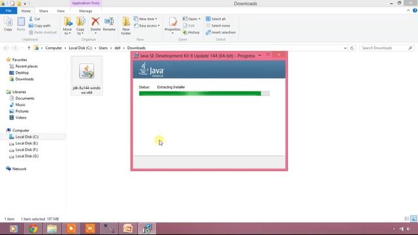Select Local Disk (E:) in sidebar
Image resolution: width=418 pixels, height=235 pixels.
click(27, 144)
